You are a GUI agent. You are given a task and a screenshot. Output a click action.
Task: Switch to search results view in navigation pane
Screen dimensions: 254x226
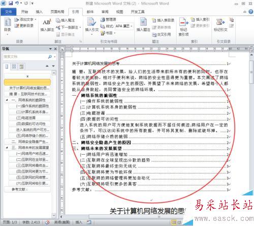[x=21, y=66]
